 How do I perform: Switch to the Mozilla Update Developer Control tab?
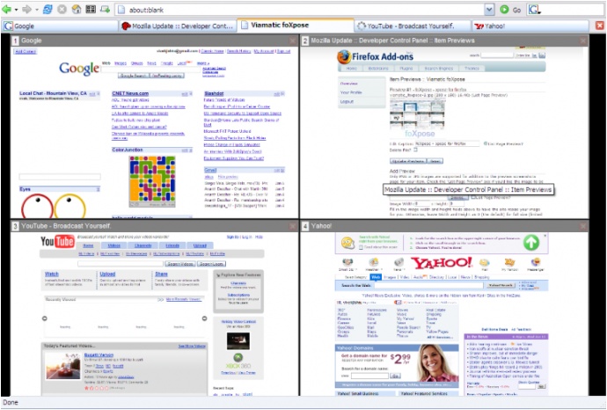pos(178,26)
